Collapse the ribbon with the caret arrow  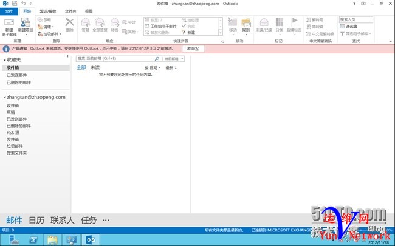[391, 41]
